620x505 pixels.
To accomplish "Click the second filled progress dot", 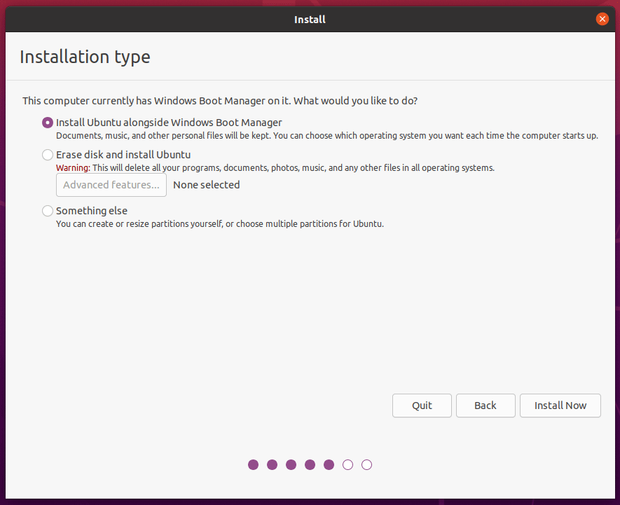I will (x=273, y=464).
